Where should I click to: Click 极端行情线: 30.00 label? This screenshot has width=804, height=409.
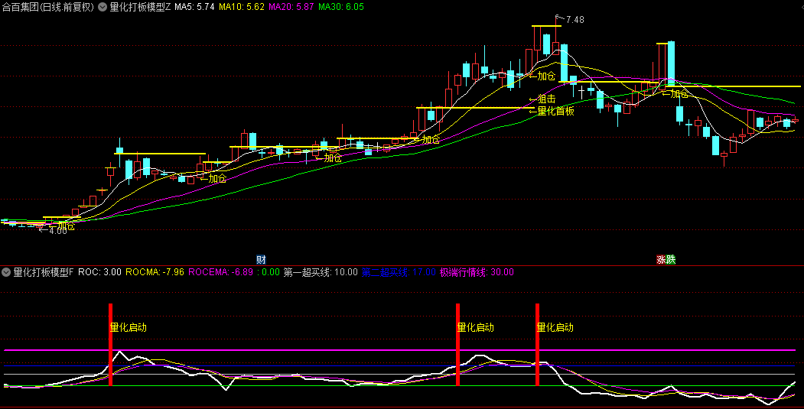click(x=477, y=272)
